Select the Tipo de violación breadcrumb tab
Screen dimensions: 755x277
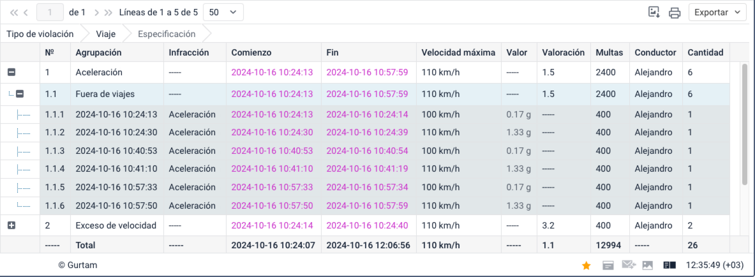click(40, 34)
